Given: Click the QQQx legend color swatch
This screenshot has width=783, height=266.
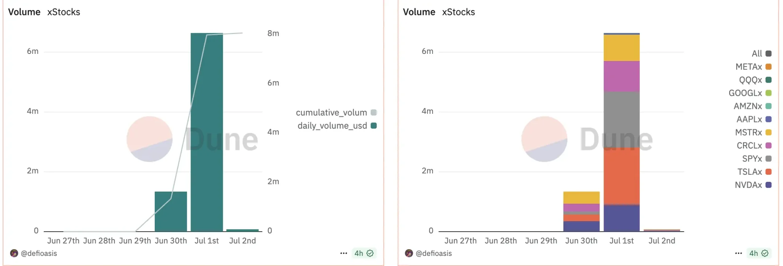Looking at the screenshot, I should tap(768, 80).
